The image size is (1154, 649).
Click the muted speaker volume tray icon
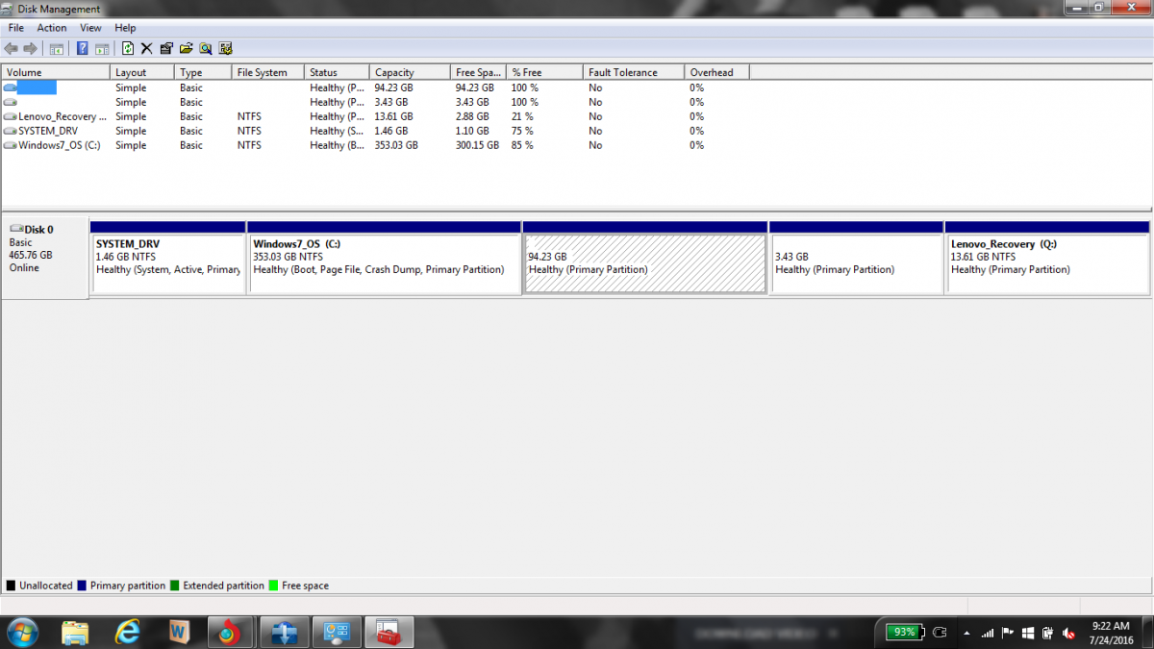click(x=1067, y=634)
